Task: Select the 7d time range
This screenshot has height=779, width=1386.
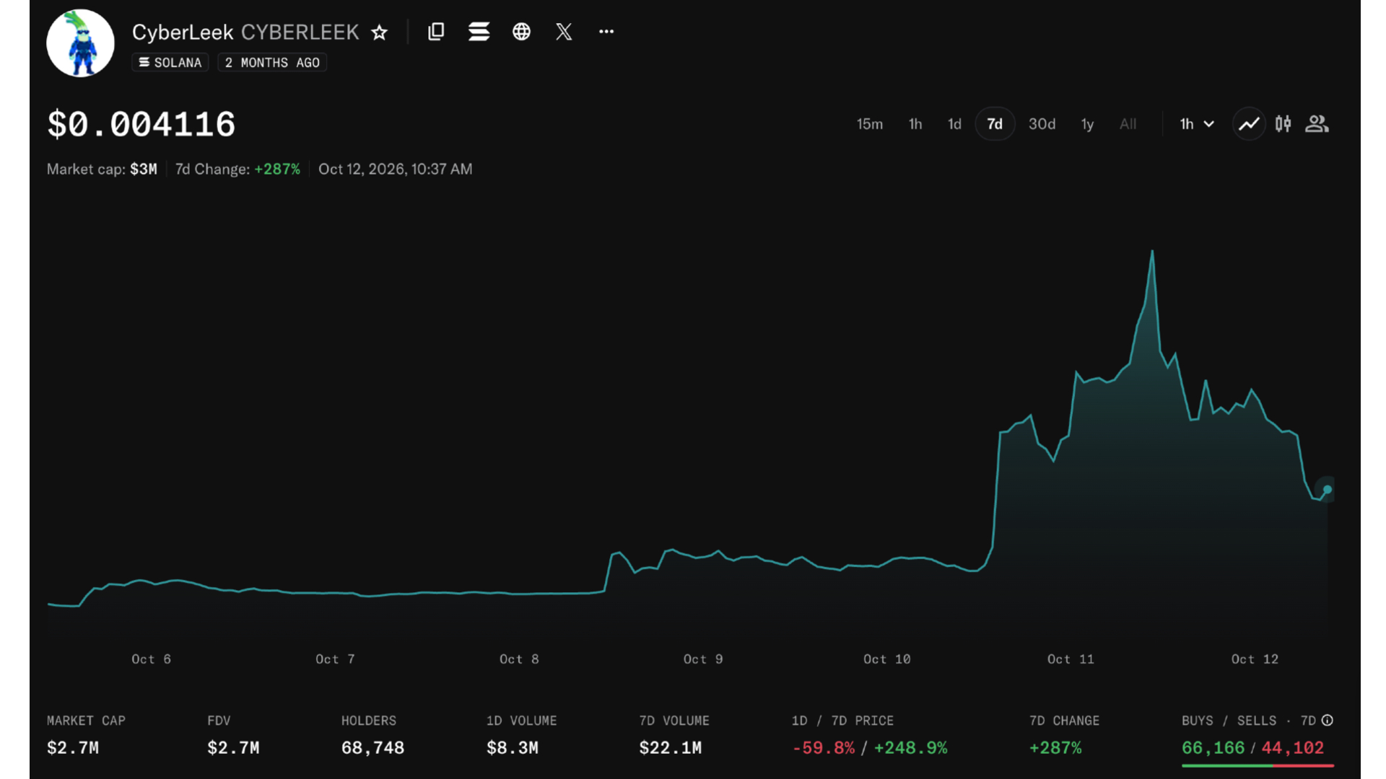Action: tap(995, 124)
